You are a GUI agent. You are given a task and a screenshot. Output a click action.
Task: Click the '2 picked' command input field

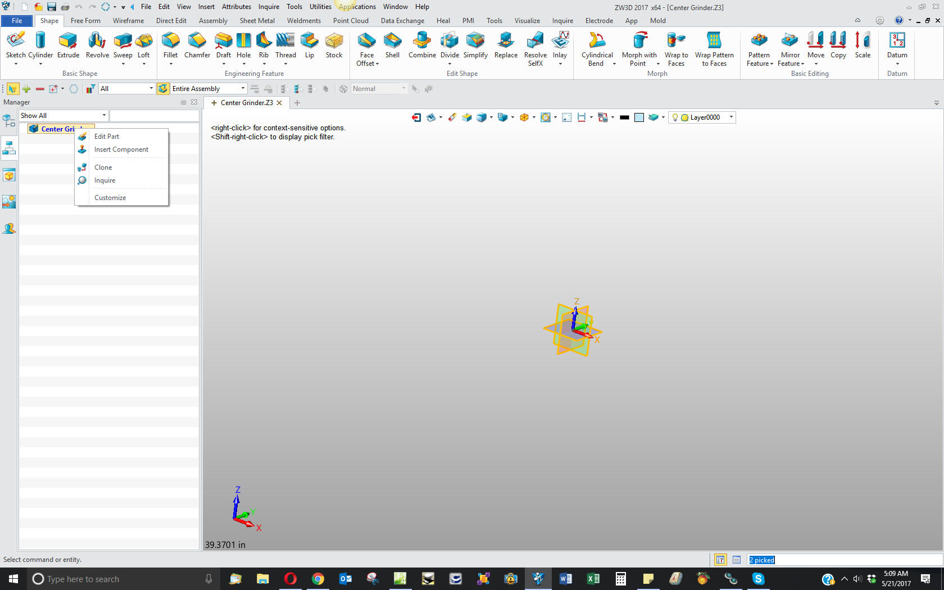pos(845,560)
